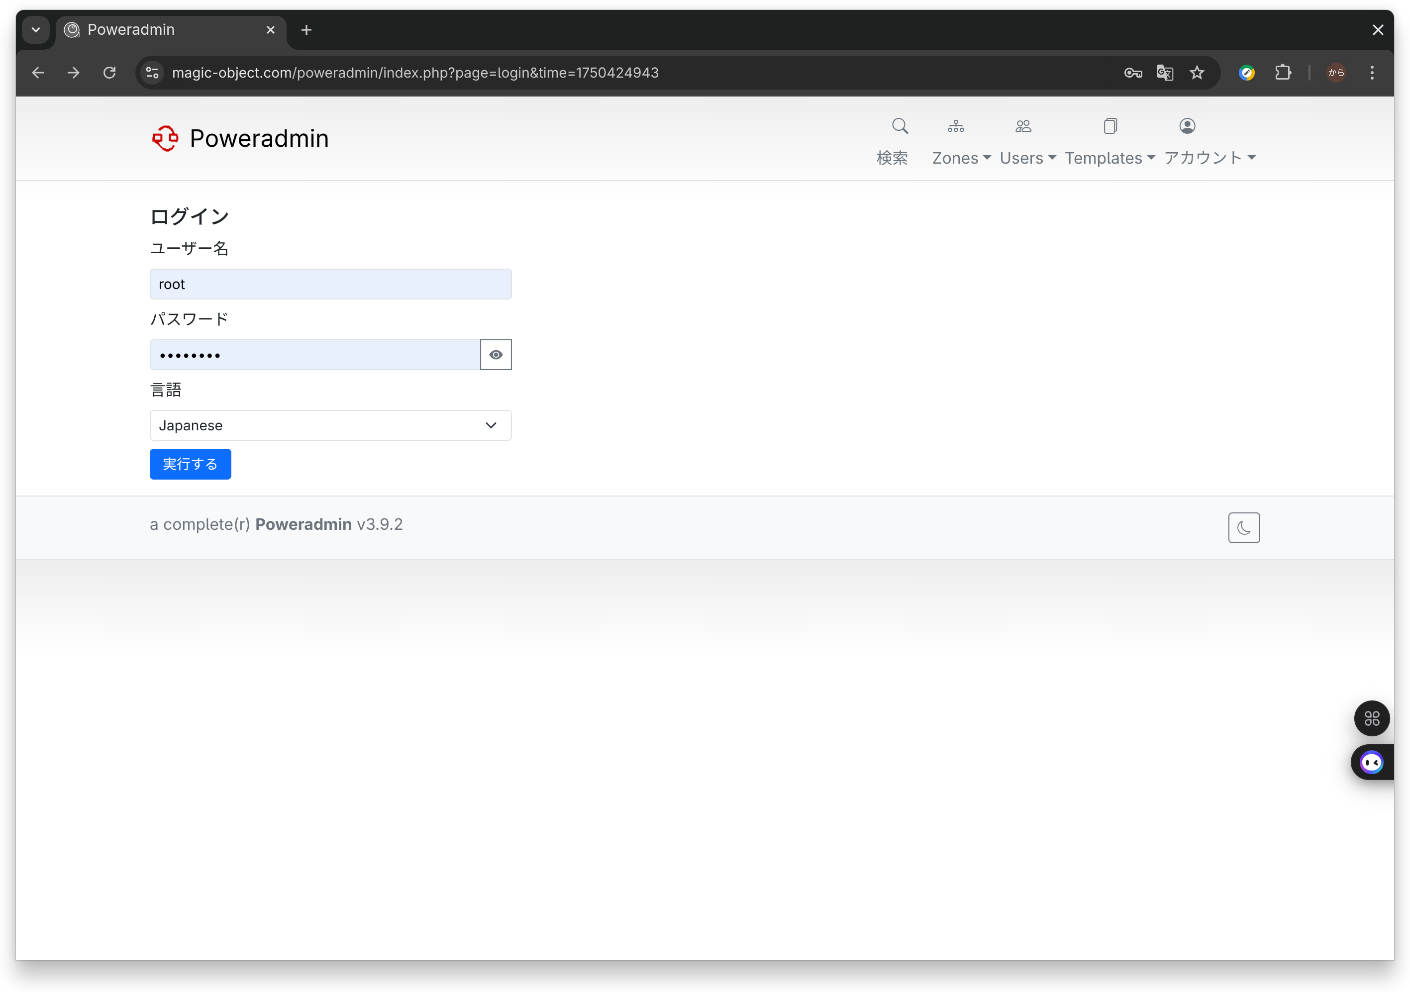Click the ログイン heading text
Image resolution: width=1410 pixels, height=992 pixels.
[190, 216]
